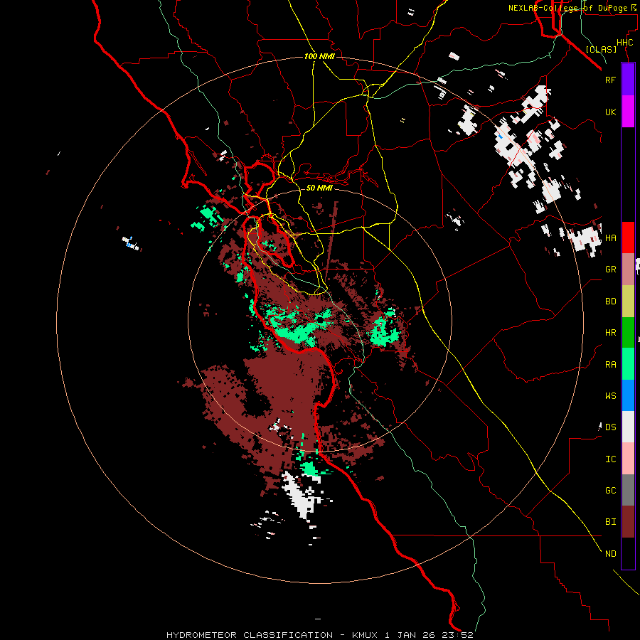
Task: Click the IC ice crystals pink swatch
Action: [x=628, y=459]
